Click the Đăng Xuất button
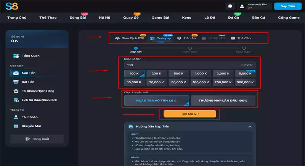305x166 pixels. (x=37, y=139)
